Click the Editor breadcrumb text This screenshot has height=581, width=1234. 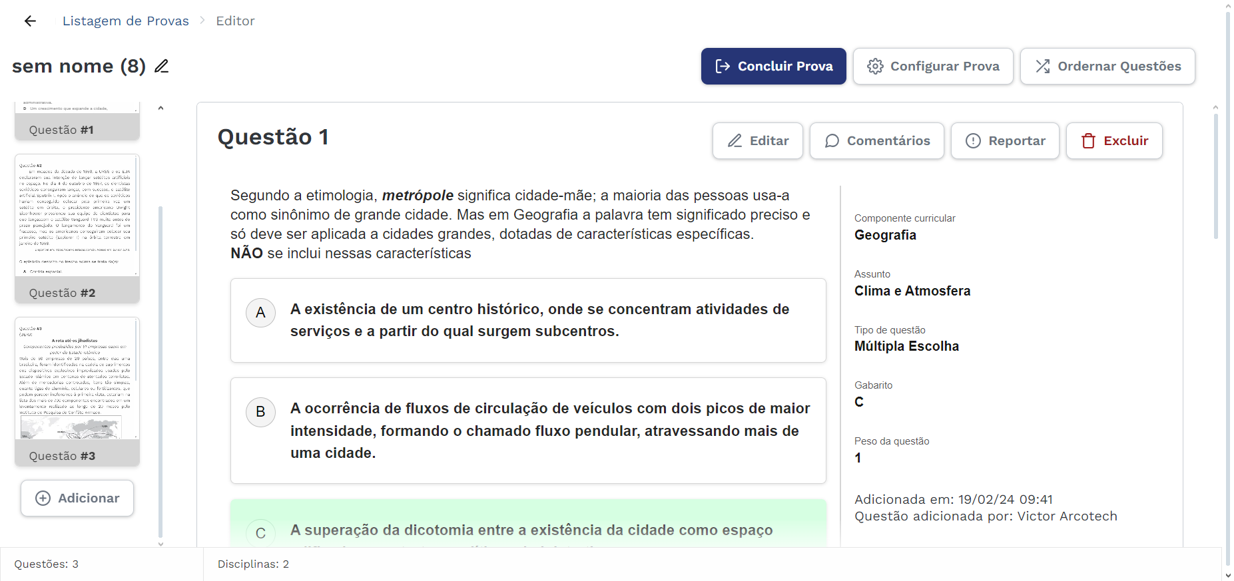coord(235,21)
